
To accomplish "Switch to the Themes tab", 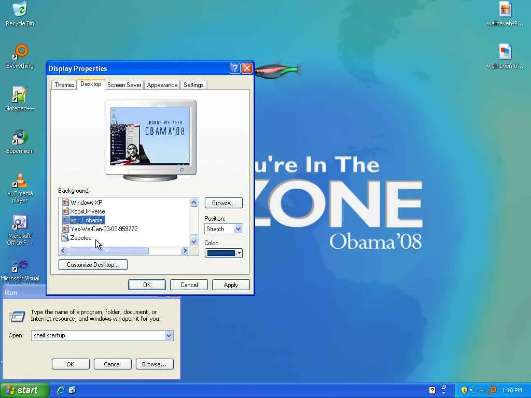I will point(64,84).
